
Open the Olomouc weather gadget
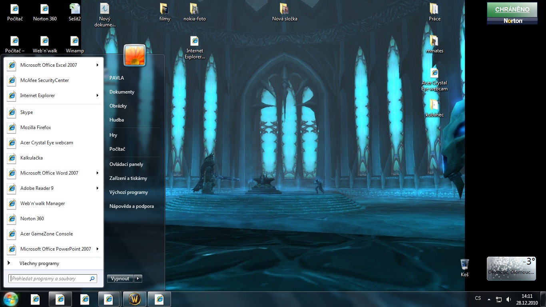(x=511, y=268)
